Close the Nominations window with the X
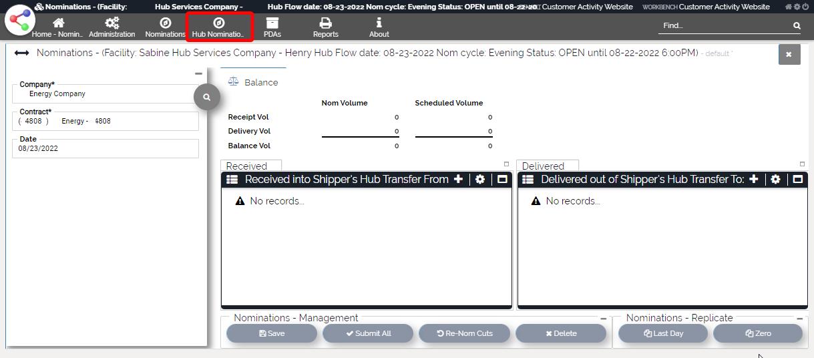Image resolution: width=814 pixels, height=358 pixels. (789, 54)
